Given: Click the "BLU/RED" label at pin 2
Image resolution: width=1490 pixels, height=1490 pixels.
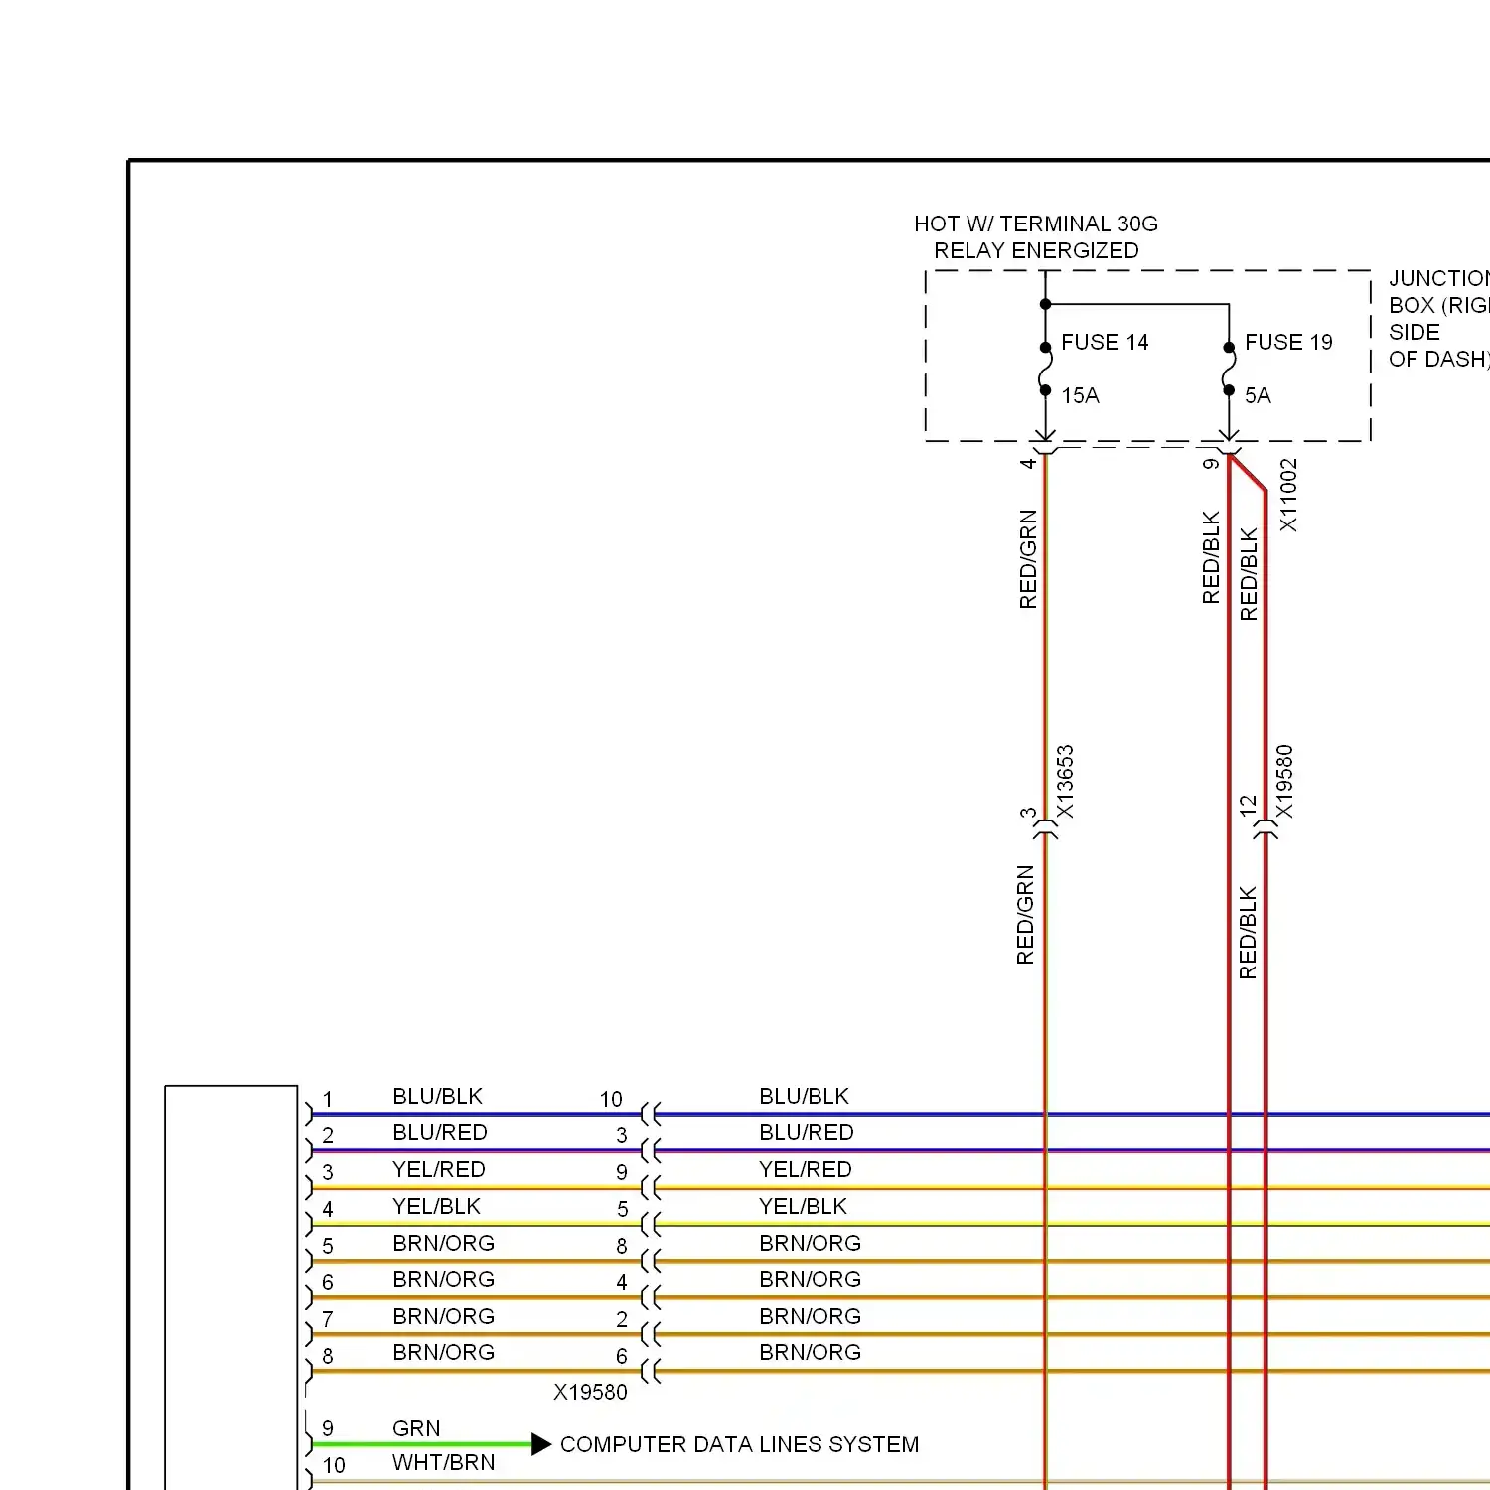Looking at the screenshot, I should (440, 1132).
